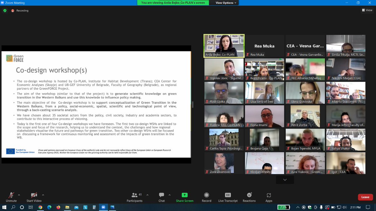Open the Chat panel

(x=162, y=197)
